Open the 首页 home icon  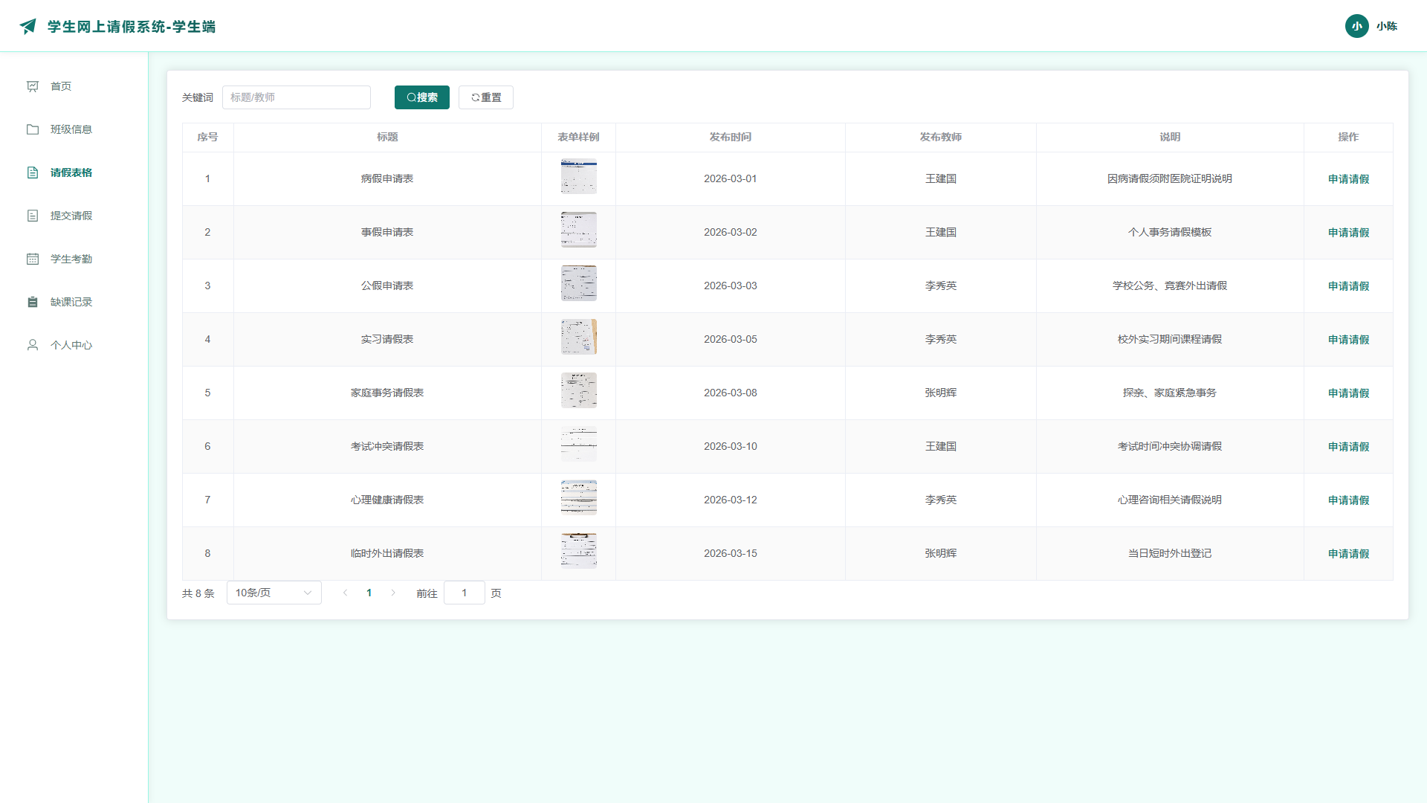[33, 86]
